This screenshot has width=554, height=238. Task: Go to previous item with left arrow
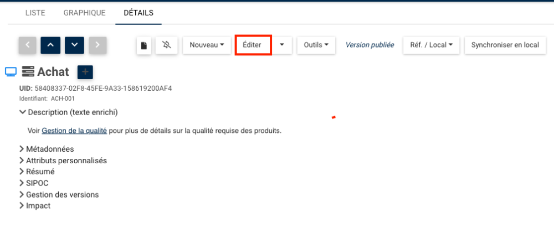point(28,45)
